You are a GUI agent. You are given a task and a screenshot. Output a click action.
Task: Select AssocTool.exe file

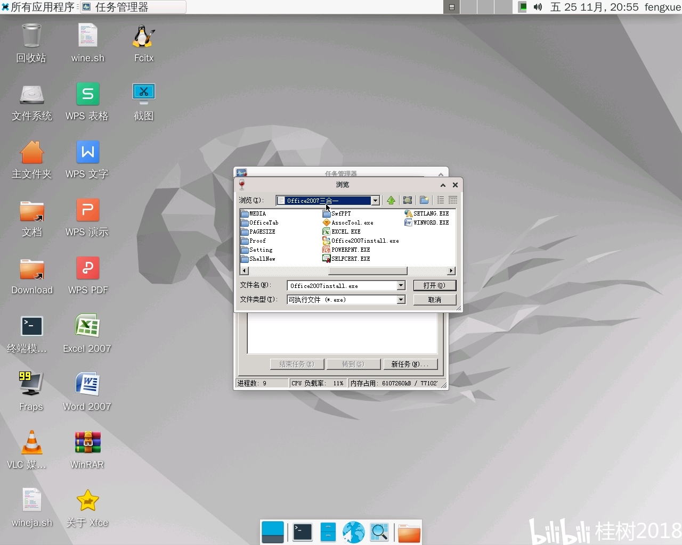(x=348, y=223)
